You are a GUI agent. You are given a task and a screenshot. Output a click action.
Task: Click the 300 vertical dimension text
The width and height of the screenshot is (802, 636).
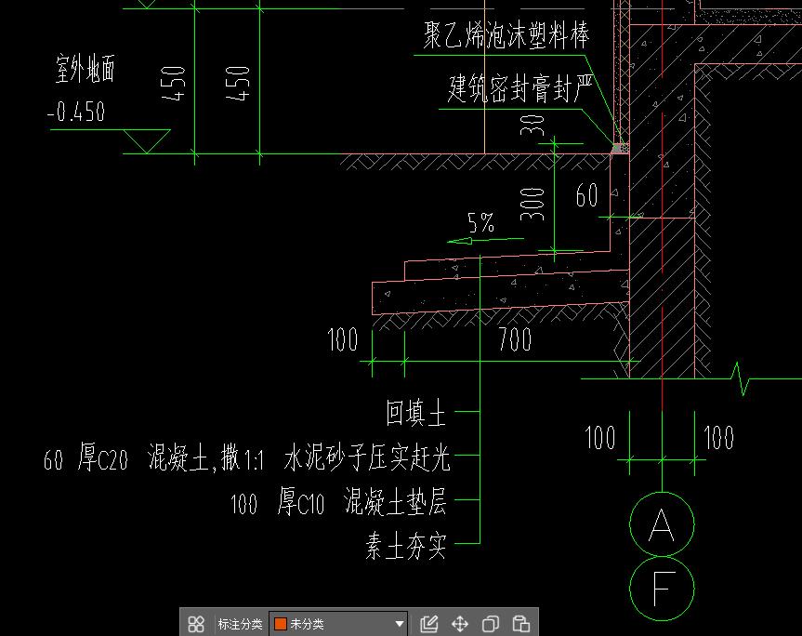pos(532,205)
